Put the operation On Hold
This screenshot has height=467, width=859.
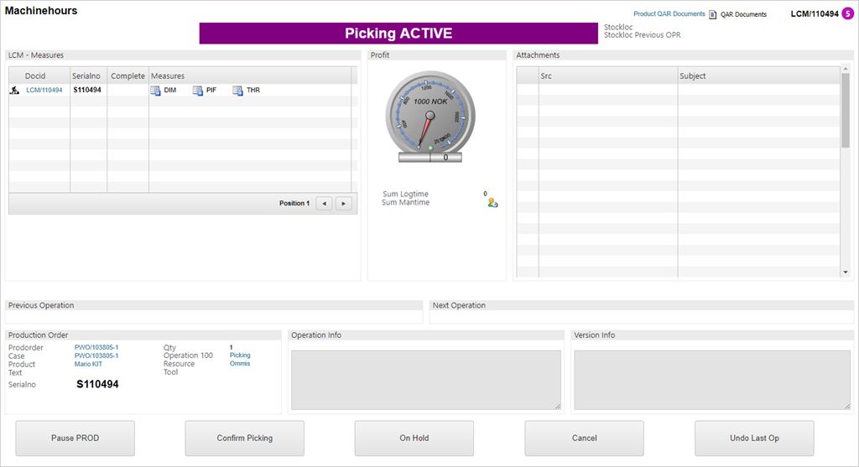click(x=414, y=438)
